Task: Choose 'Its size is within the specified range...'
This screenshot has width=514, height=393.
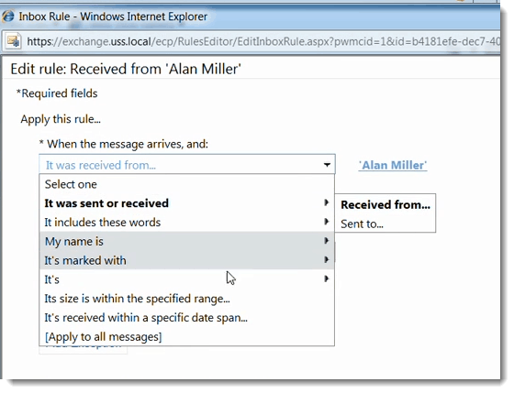Action: (186, 299)
